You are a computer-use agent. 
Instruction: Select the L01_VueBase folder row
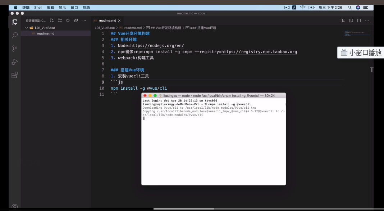pyautogui.click(x=56, y=28)
